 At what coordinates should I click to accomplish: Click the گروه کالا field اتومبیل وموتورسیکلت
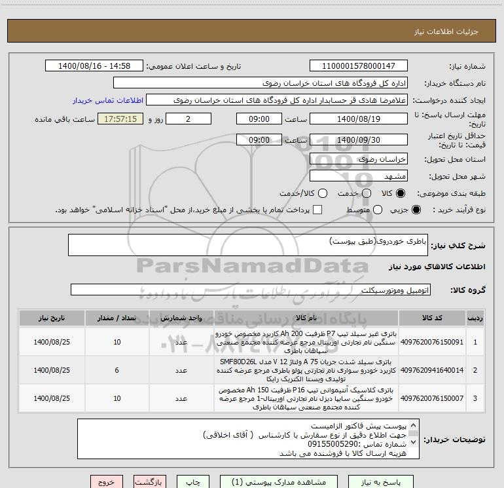tap(251, 290)
